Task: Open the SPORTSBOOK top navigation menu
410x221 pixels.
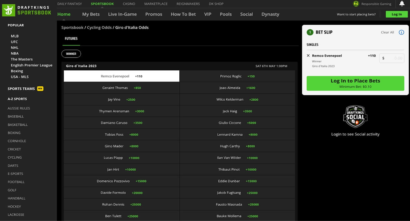Action: (x=102, y=3)
